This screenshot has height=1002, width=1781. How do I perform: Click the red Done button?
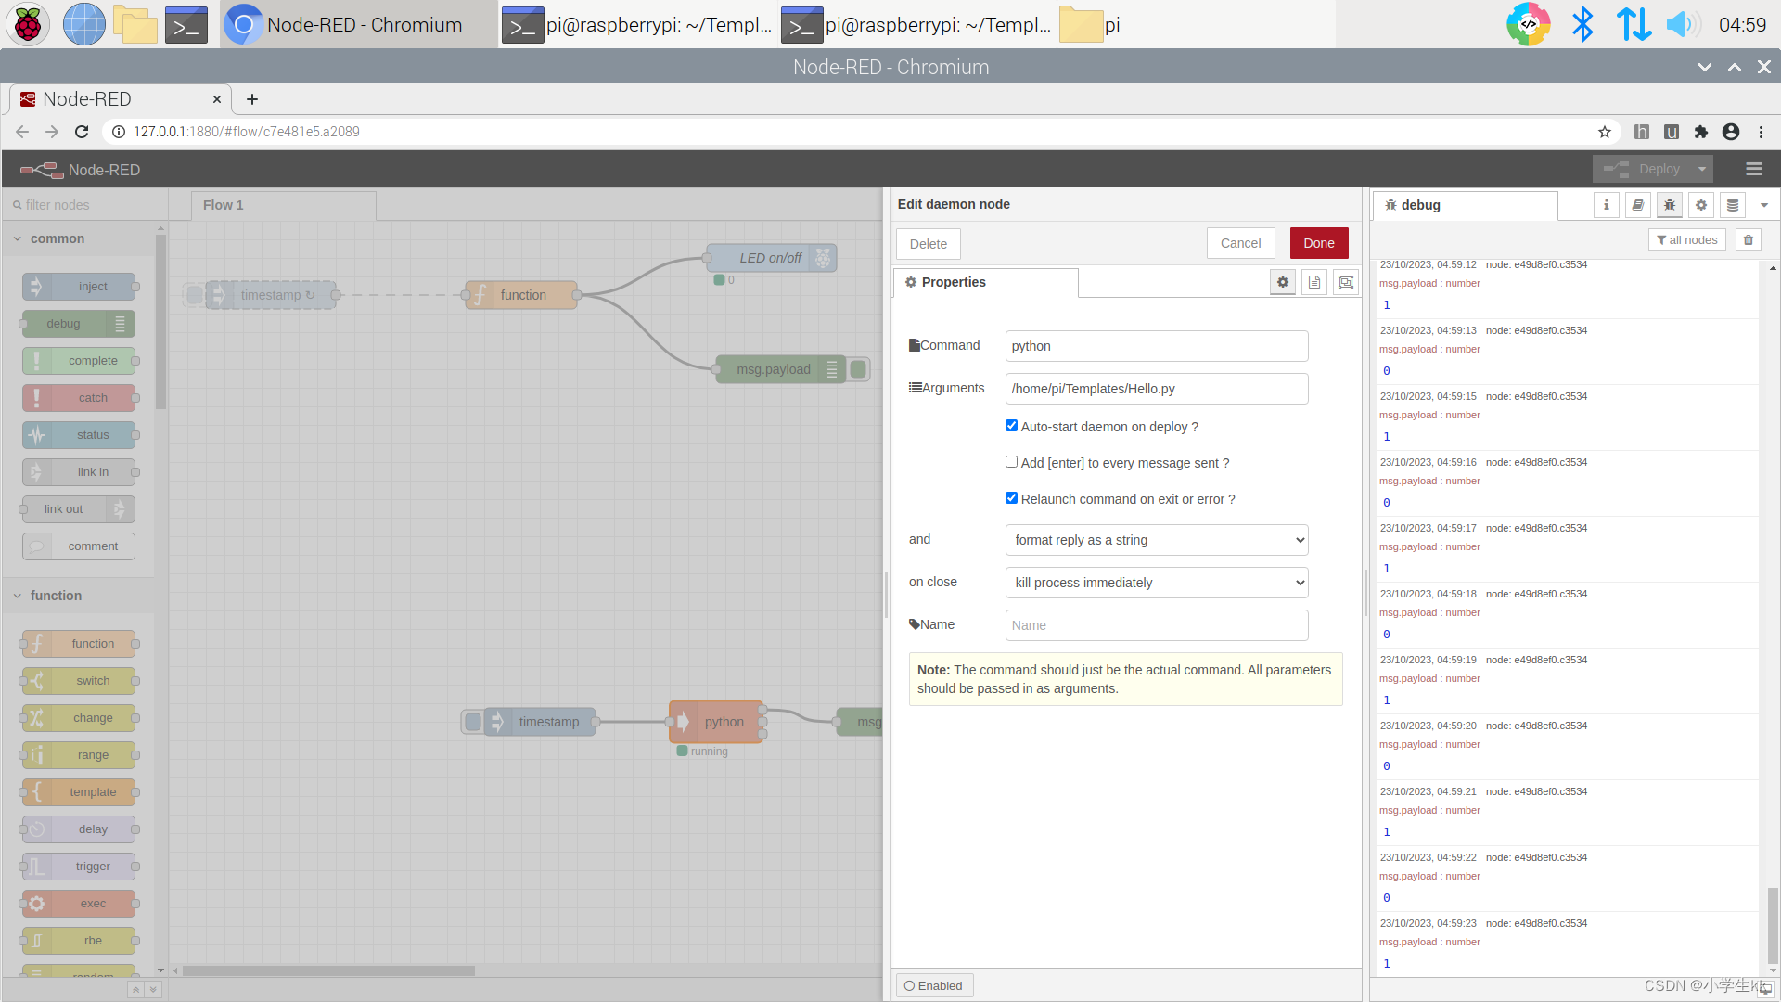(x=1318, y=243)
